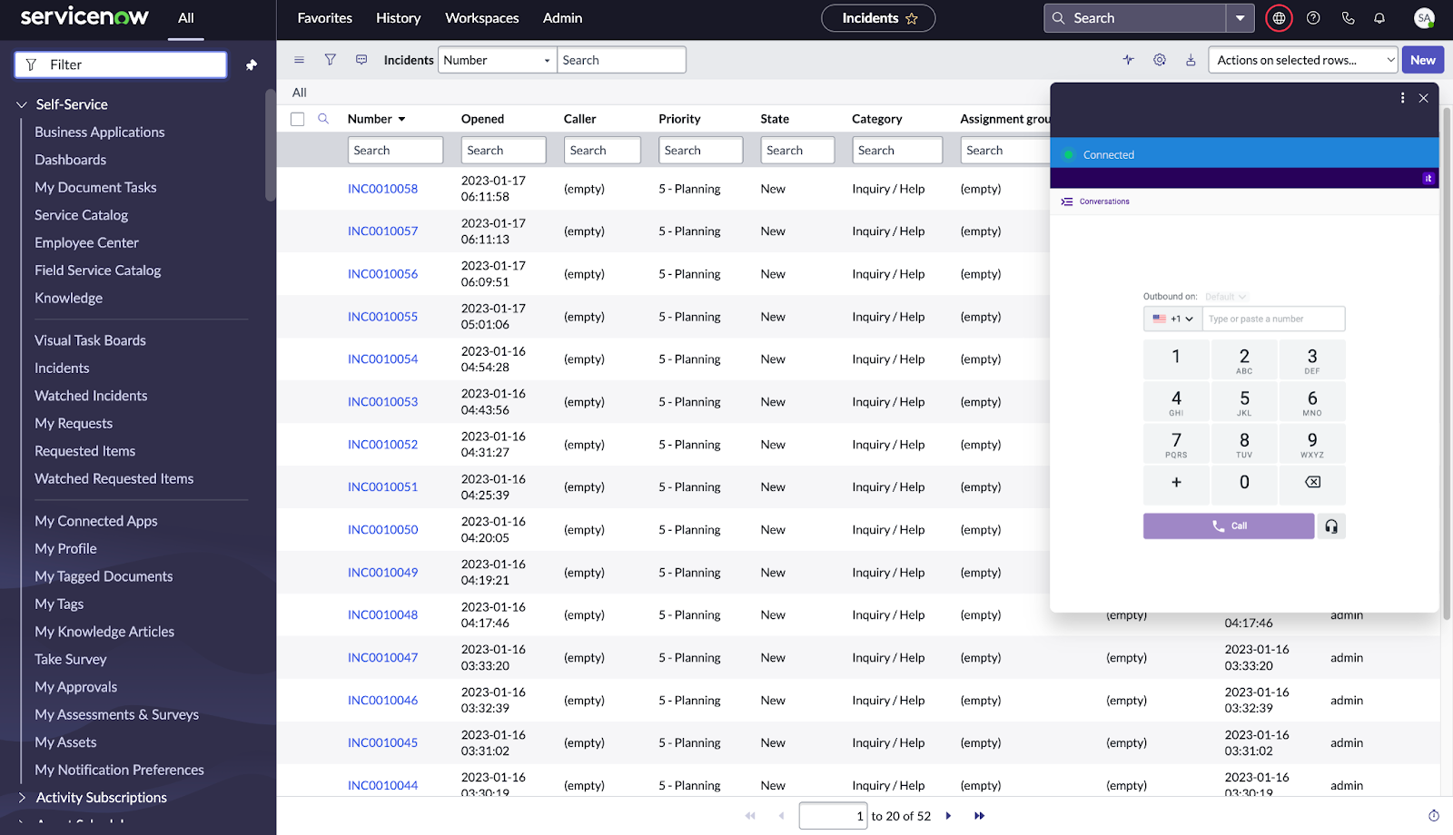
Task: Open incident INC0010058
Action: click(382, 188)
